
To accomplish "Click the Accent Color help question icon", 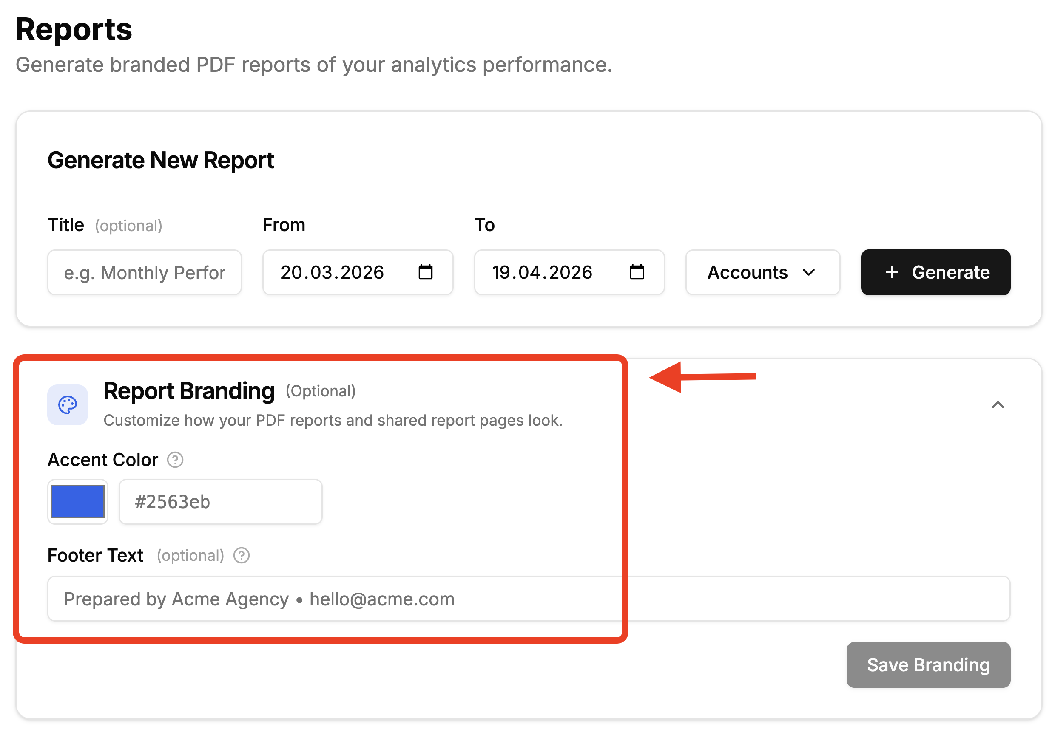I will pos(175,460).
